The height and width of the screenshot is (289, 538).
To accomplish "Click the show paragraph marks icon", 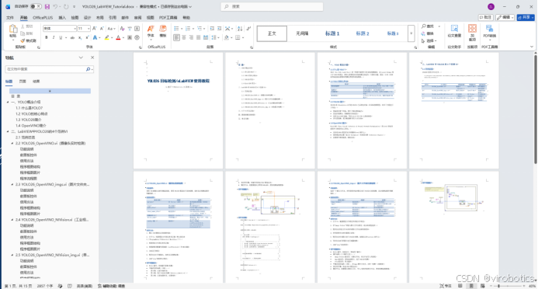I will tap(248, 29).
